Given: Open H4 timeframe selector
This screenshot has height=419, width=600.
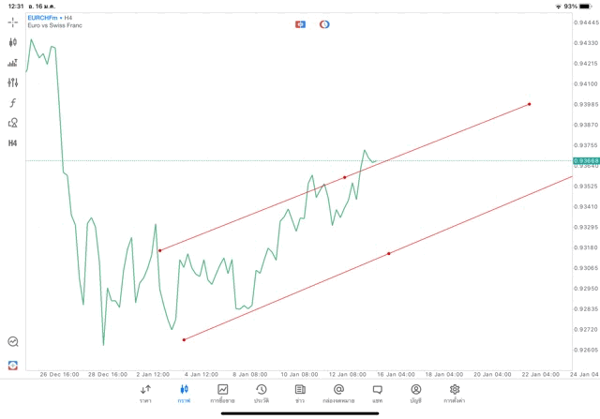Looking at the screenshot, I should [x=13, y=143].
